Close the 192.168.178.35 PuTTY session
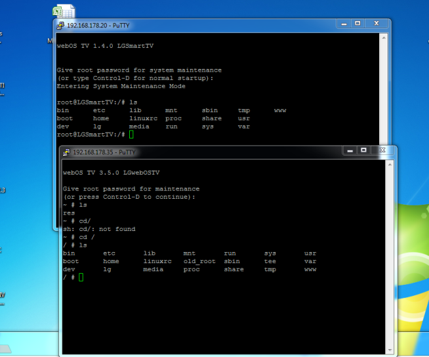 click(x=384, y=150)
